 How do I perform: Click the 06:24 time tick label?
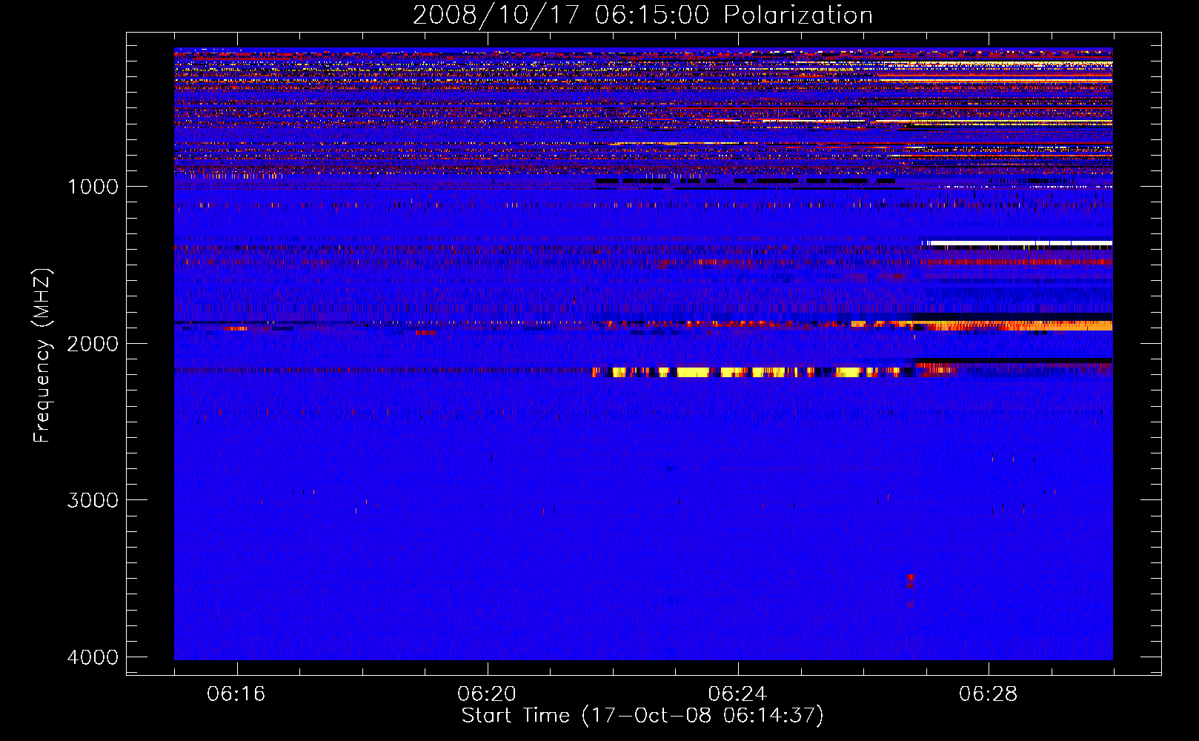737,694
